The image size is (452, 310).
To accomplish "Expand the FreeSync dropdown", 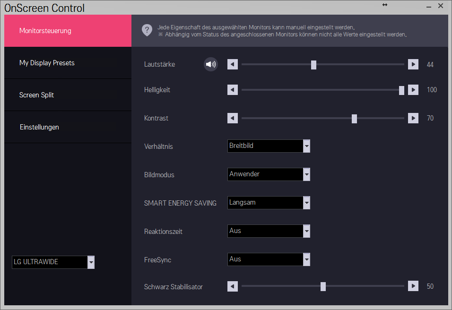I will [269, 259].
